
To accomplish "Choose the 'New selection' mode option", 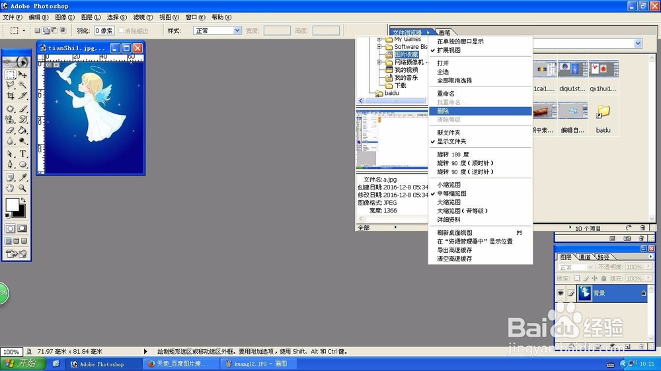I will pyautogui.click(x=38, y=30).
